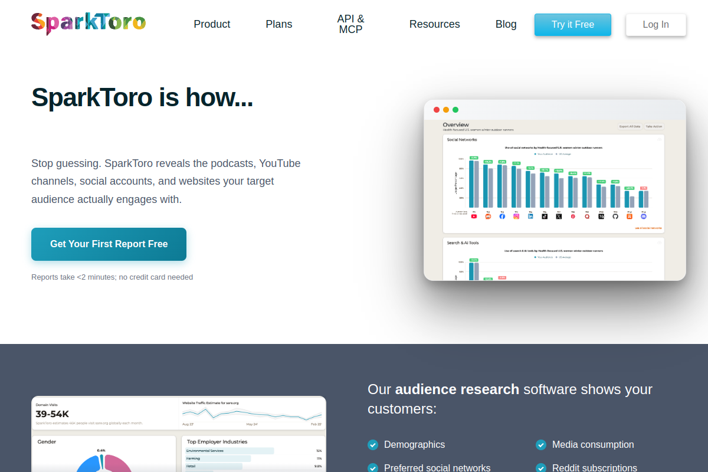Click the Pinterest icon in the chart
Image resolution: width=708 pixels, height=472 pixels.
tap(573, 217)
